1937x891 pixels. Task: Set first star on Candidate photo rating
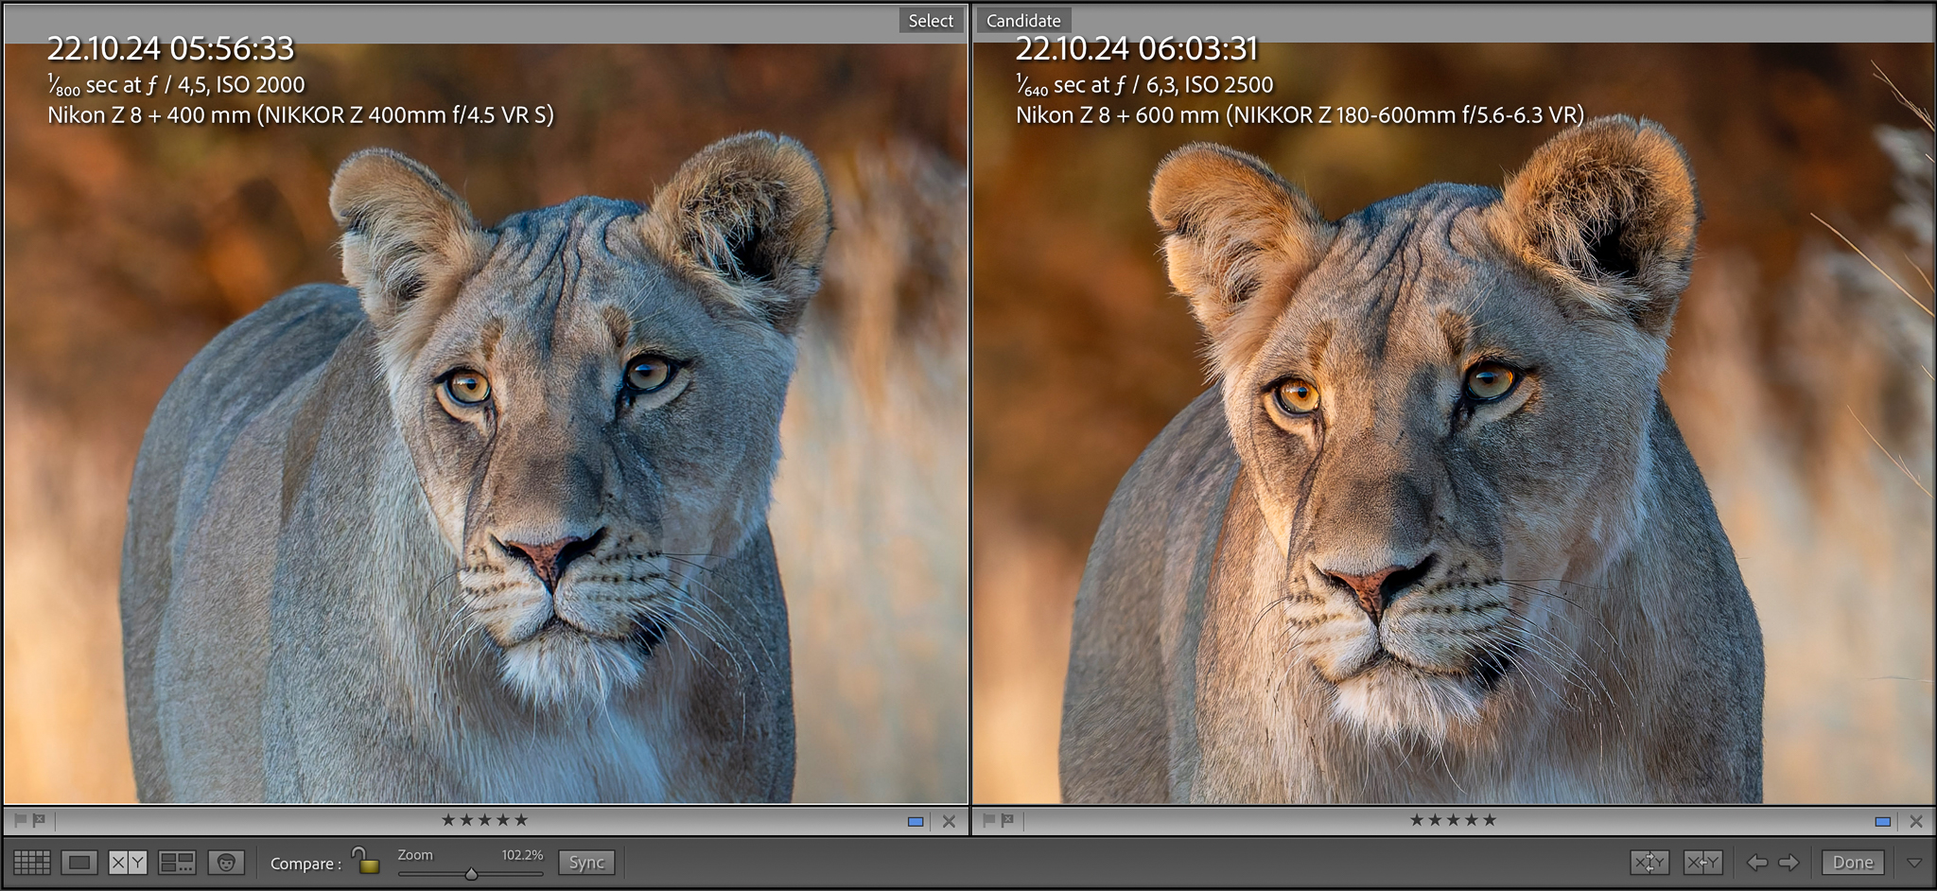click(1417, 820)
